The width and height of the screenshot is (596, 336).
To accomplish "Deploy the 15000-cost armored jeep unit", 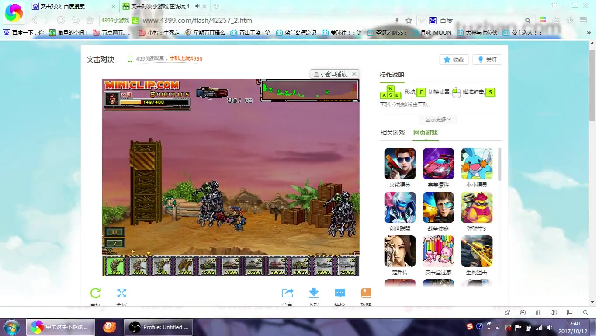I will [208, 266].
